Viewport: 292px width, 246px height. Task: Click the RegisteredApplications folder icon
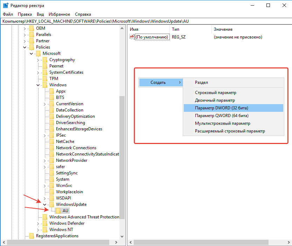pos(32,236)
